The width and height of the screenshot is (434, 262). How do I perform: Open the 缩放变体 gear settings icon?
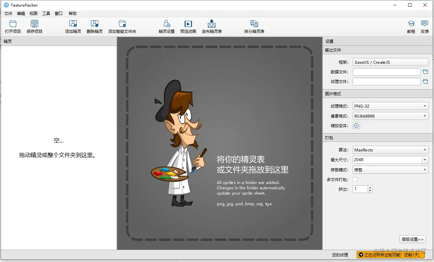tap(356, 126)
